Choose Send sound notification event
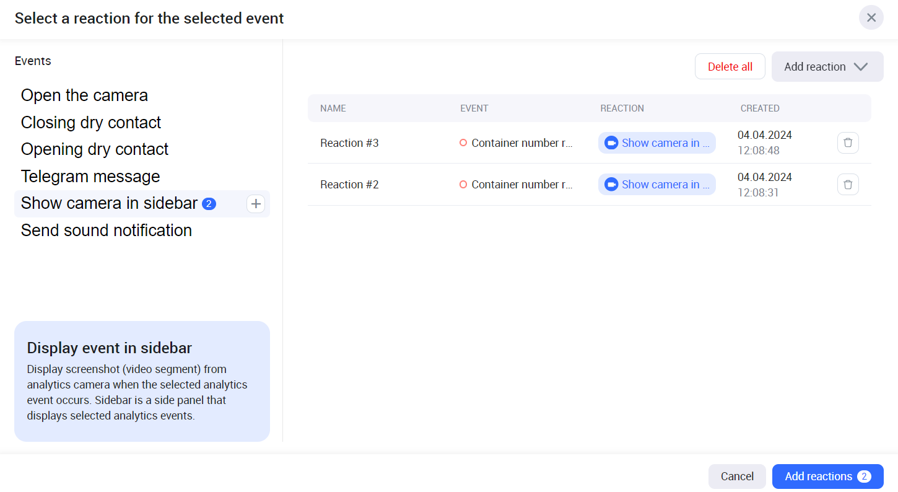 (107, 231)
